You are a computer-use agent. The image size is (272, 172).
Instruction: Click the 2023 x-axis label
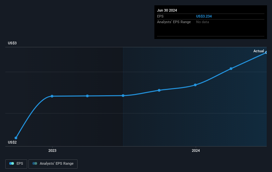pos(52,150)
